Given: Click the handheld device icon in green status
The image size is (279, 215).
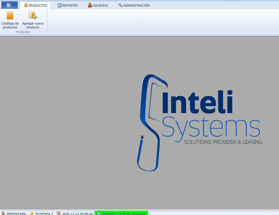Looking at the screenshot, I should click(98, 213).
